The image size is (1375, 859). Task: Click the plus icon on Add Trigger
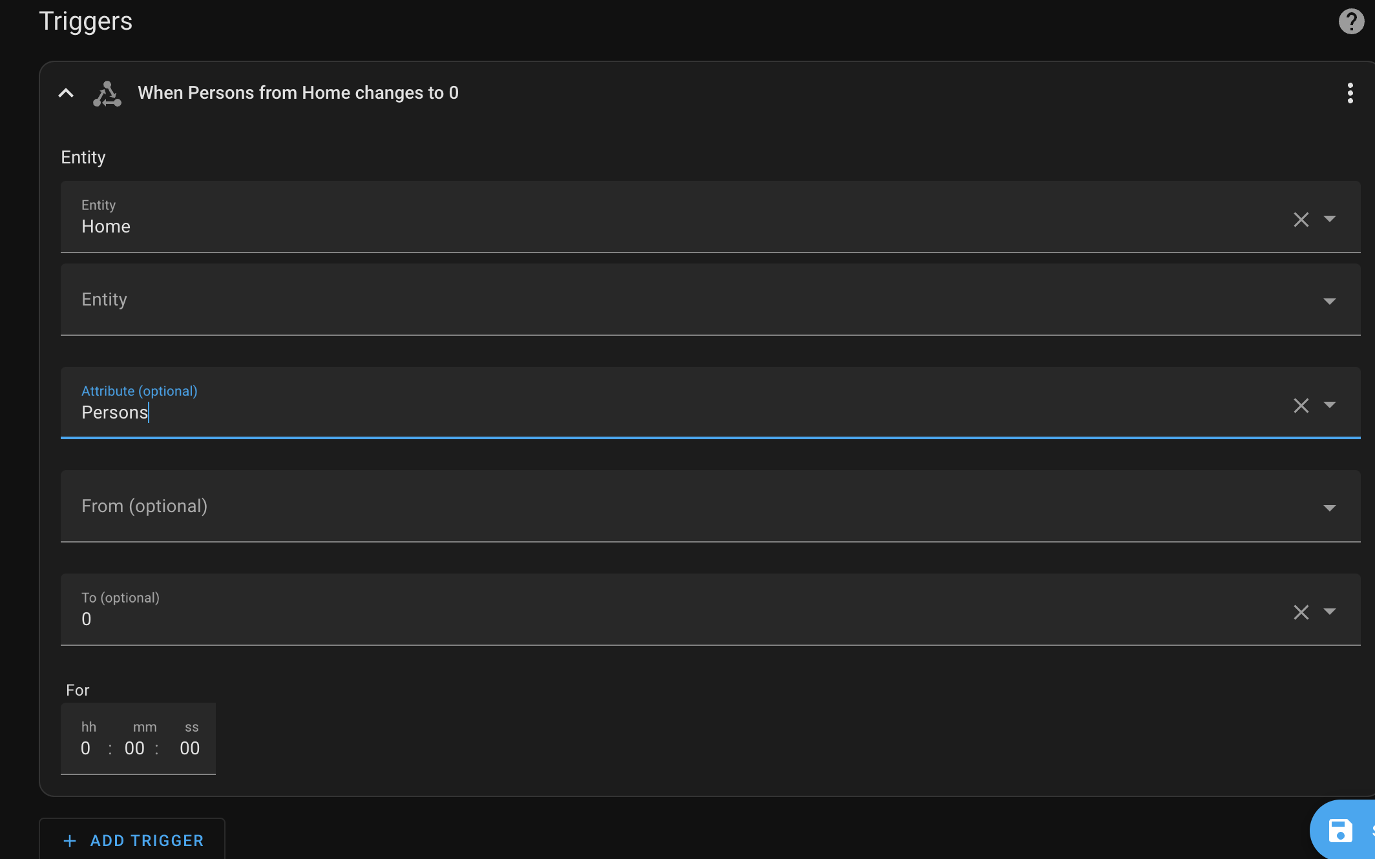click(x=70, y=840)
